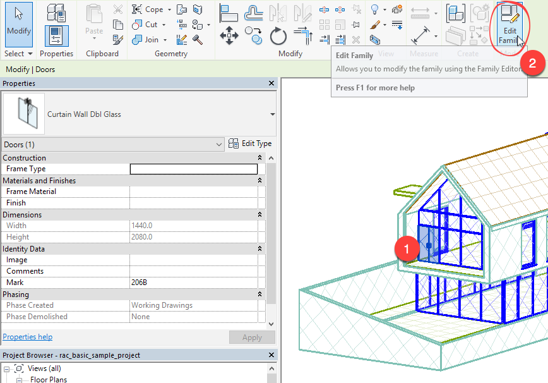Open the Hide in View dropdown arrow

tap(384, 9)
